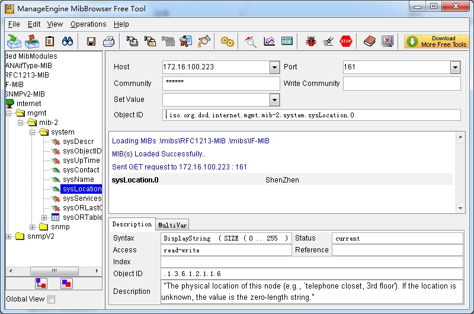Collapse the system tree node
Image resolution: width=474 pixels, height=314 pixels.
pos(32,132)
